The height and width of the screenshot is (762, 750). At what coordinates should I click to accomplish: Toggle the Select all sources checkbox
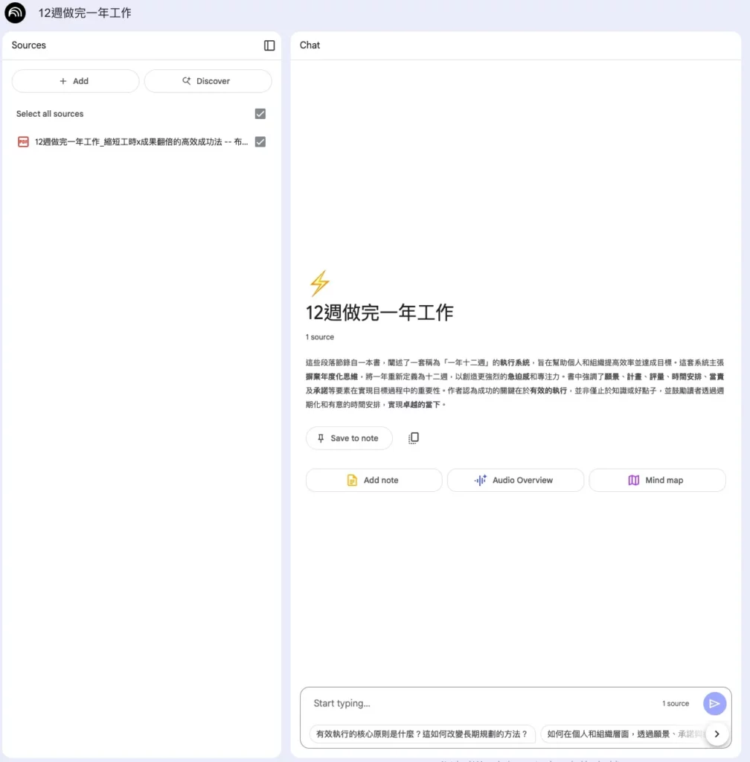tap(260, 114)
